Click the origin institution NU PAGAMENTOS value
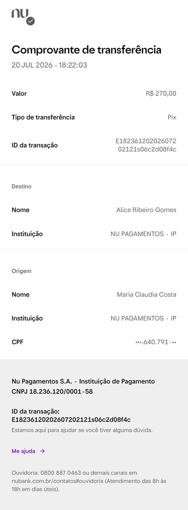Viewport: 188px width, 510px height. (144, 318)
